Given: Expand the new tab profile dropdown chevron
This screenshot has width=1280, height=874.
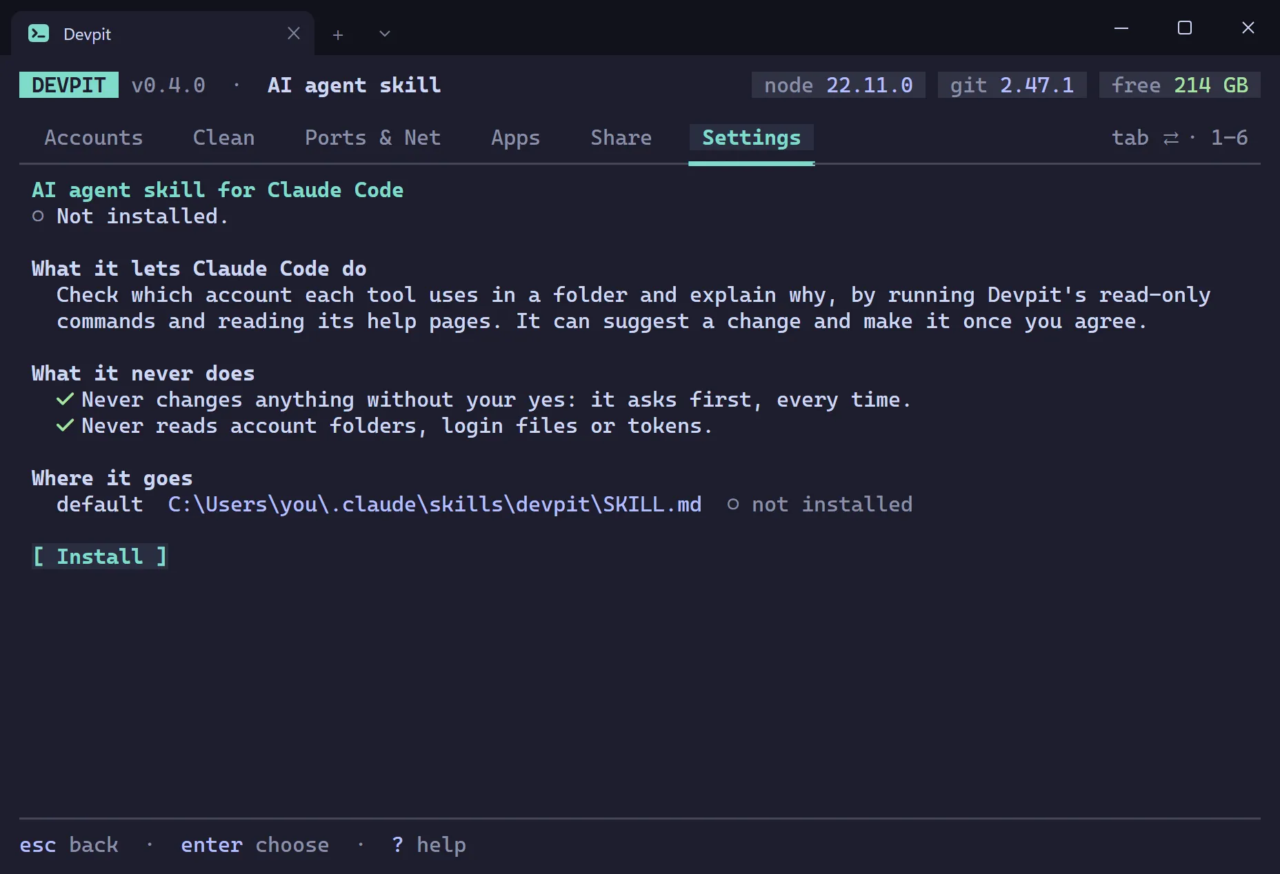Looking at the screenshot, I should (385, 34).
